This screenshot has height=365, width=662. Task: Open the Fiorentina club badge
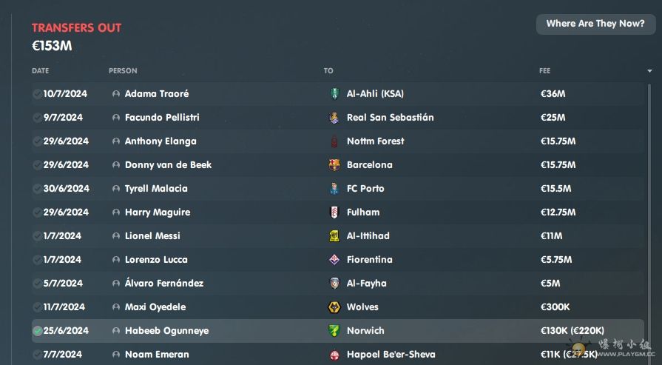coord(334,259)
